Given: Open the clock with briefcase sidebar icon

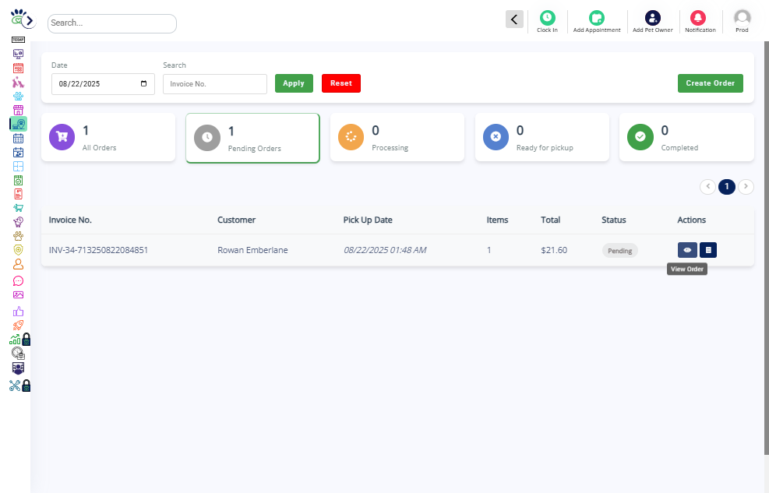Looking at the screenshot, I should click(x=18, y=353).
